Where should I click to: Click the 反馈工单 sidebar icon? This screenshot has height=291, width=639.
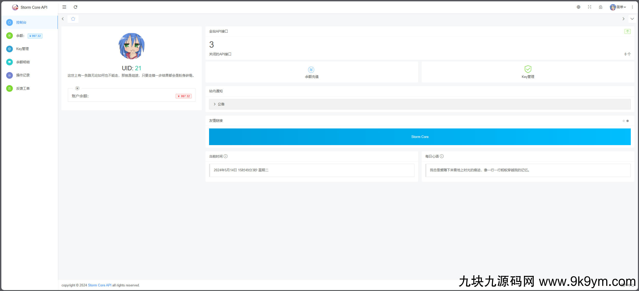point(9,88)
